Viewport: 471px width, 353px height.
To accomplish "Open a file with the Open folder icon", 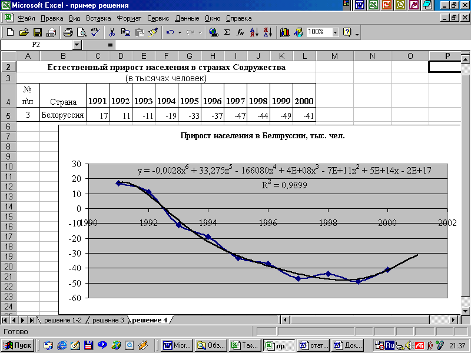I will (24, 32).
